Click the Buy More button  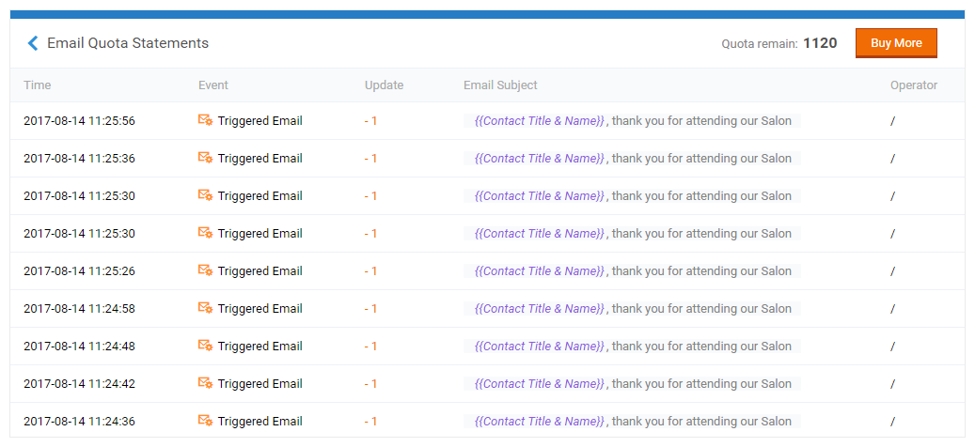(x=896, y=43)
